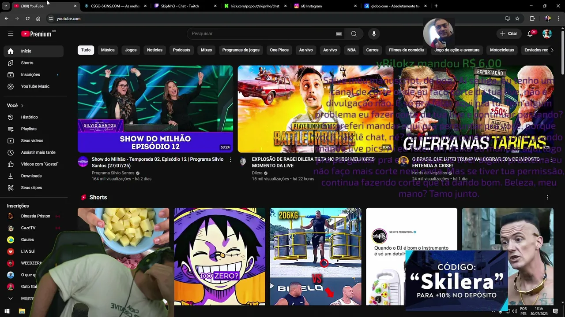Image resolution: width=565 pixels, height=317 pixels.
Task: Click the search magnifier button
Action: pyautogui.click(x=354, y=34)
